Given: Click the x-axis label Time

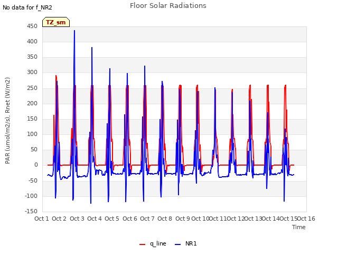Looking at the screenshot, I should point(298,227).
